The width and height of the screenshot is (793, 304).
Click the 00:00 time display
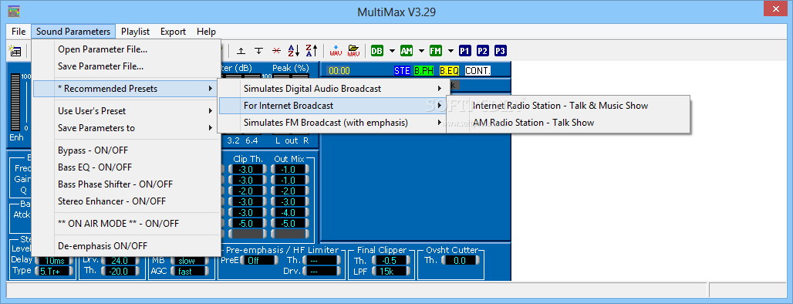tap(339, 71)
